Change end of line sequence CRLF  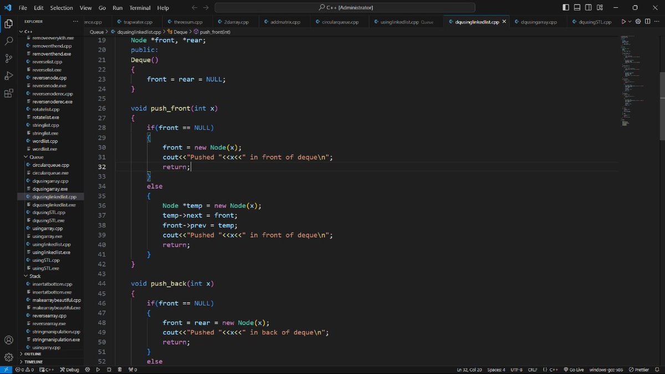tap(533, 370)
